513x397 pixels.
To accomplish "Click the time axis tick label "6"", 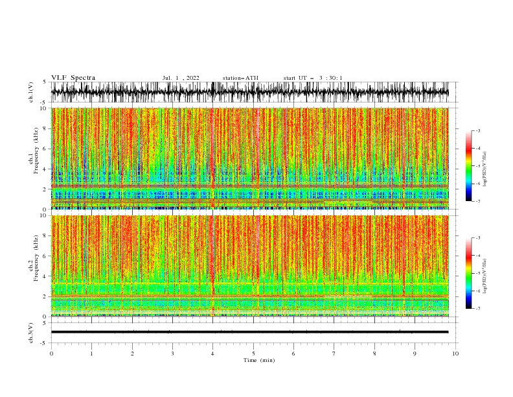I will [x=293, y=354].
